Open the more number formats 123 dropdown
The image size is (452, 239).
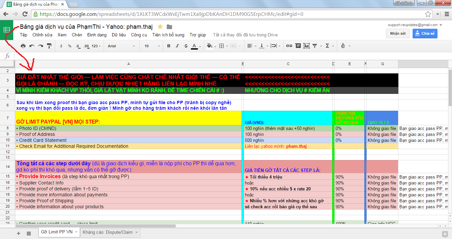[x=97, y=46]
